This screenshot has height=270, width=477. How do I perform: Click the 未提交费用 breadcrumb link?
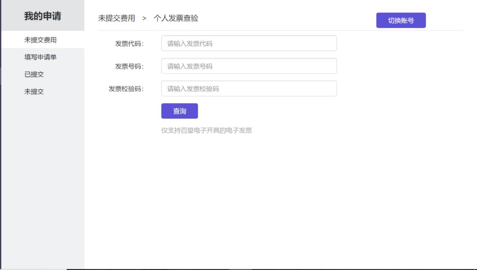pos(117,18)
